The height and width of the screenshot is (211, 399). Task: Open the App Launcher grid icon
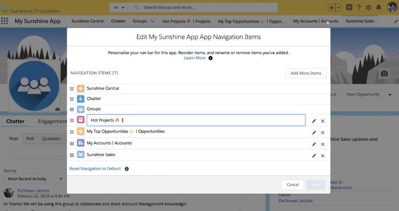[x=4, y=21]
